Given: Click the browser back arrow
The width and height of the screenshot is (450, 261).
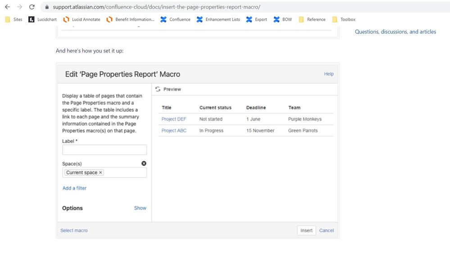Looking at the screenshot, I should coord(8,7).
